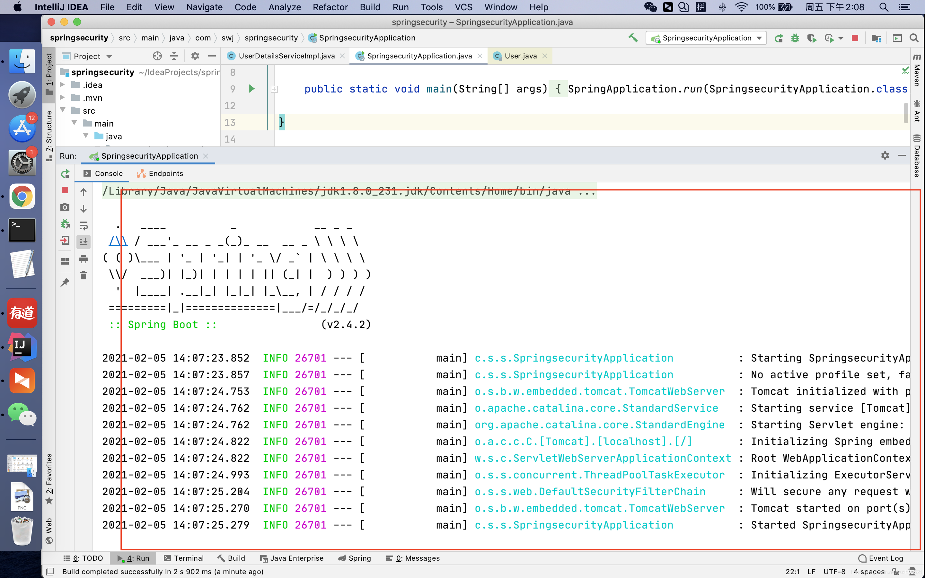Click the 4 spaces indent setting

[x=869, y=572]
